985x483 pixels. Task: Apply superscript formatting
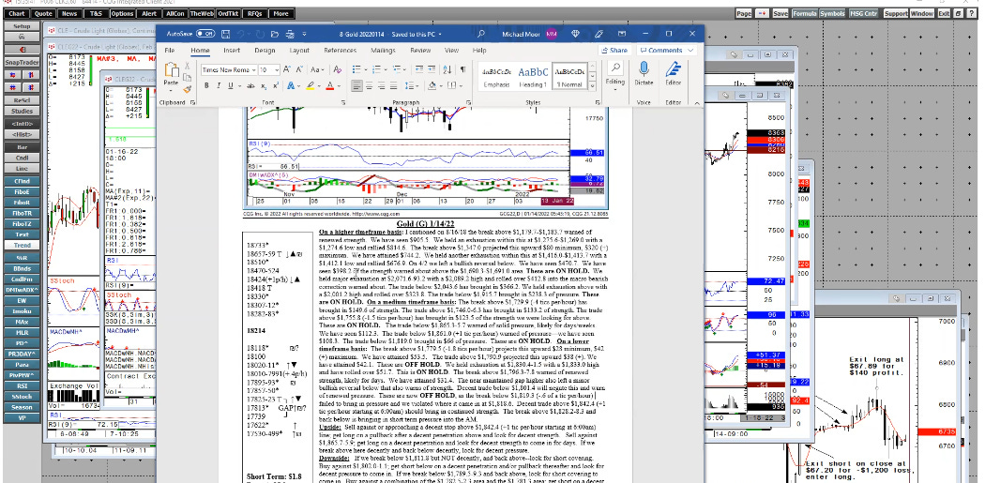[275, 86]
